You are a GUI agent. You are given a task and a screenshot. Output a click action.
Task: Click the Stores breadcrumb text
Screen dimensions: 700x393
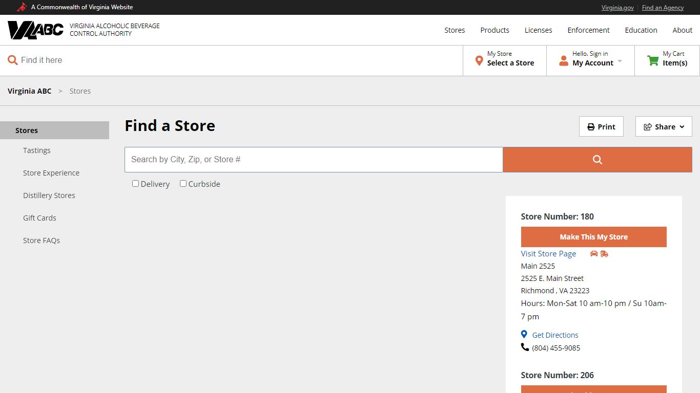(80, 91)
